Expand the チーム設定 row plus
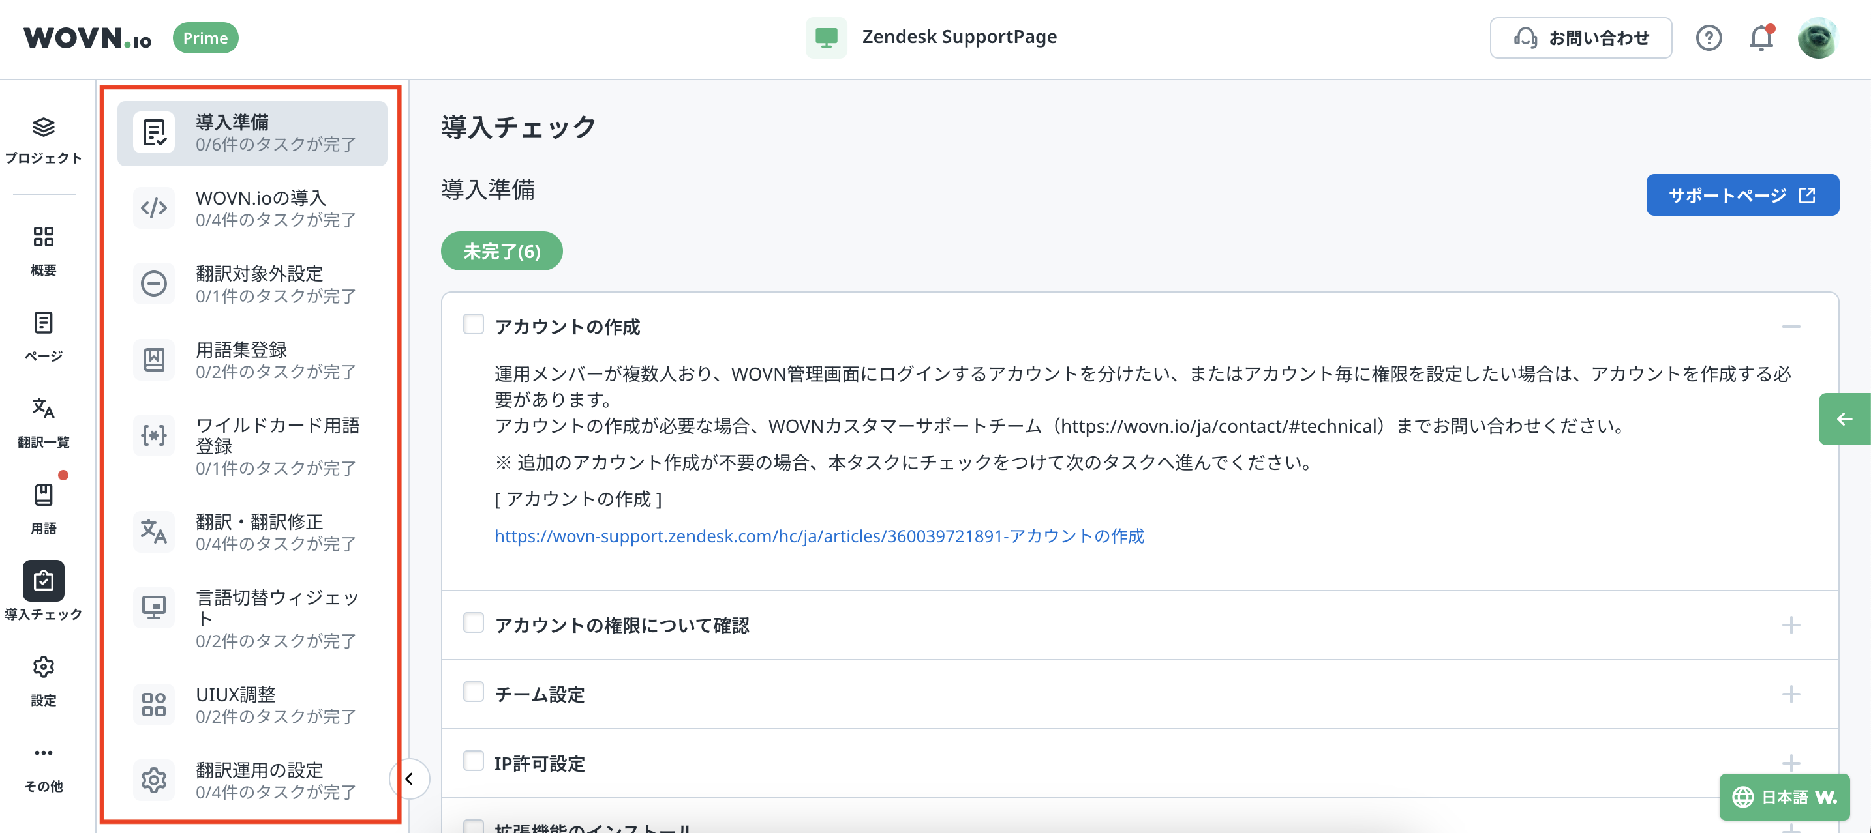This screenshot has height=833, width=1871. click(x=1790, y=694)
